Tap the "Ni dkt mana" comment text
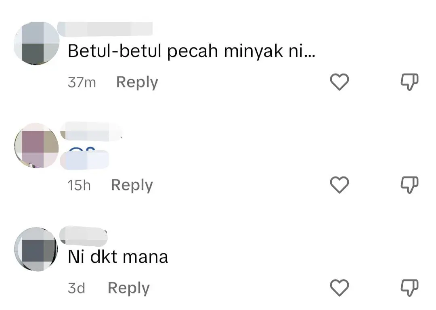 [118, 257]
